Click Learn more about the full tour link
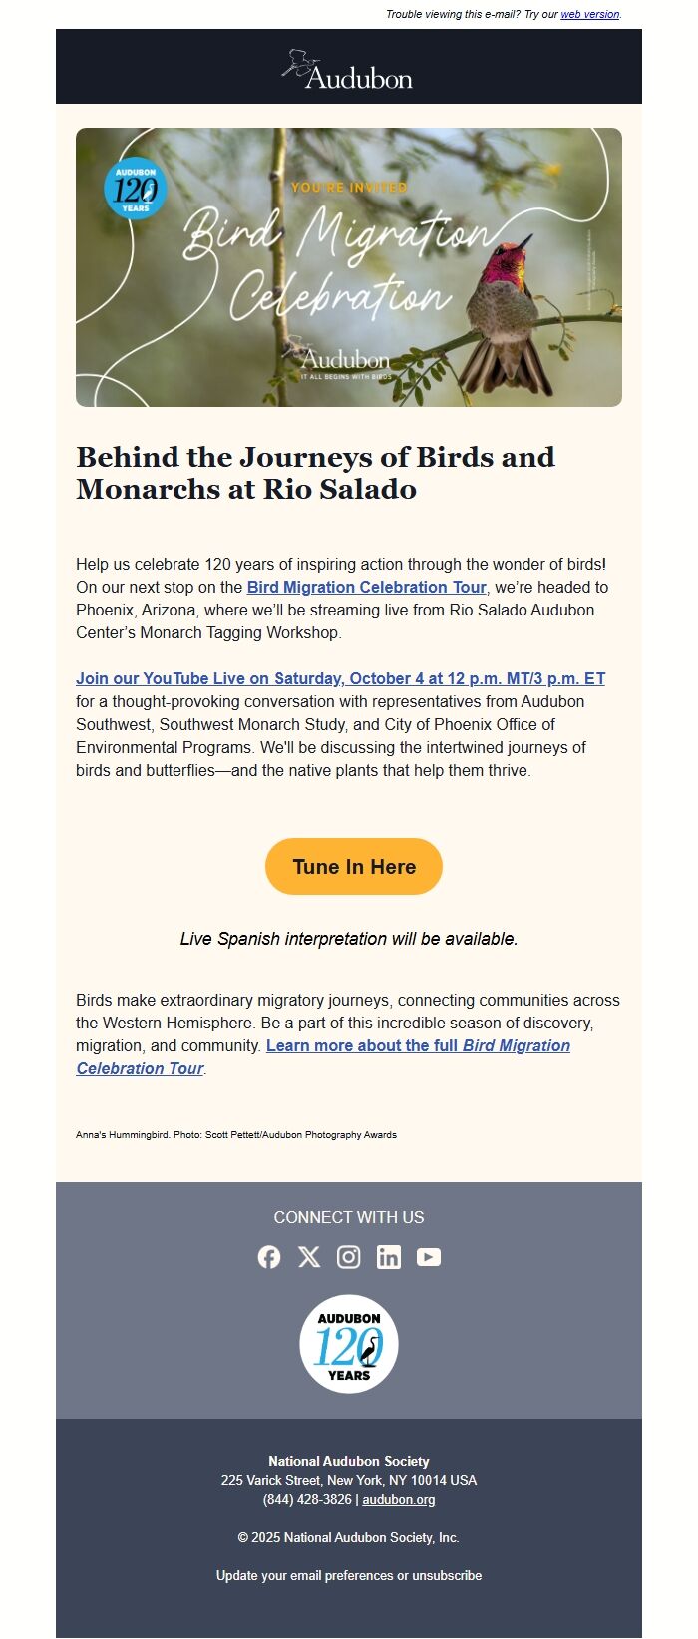The image size is (698, 1639). tap(419, 1046)
